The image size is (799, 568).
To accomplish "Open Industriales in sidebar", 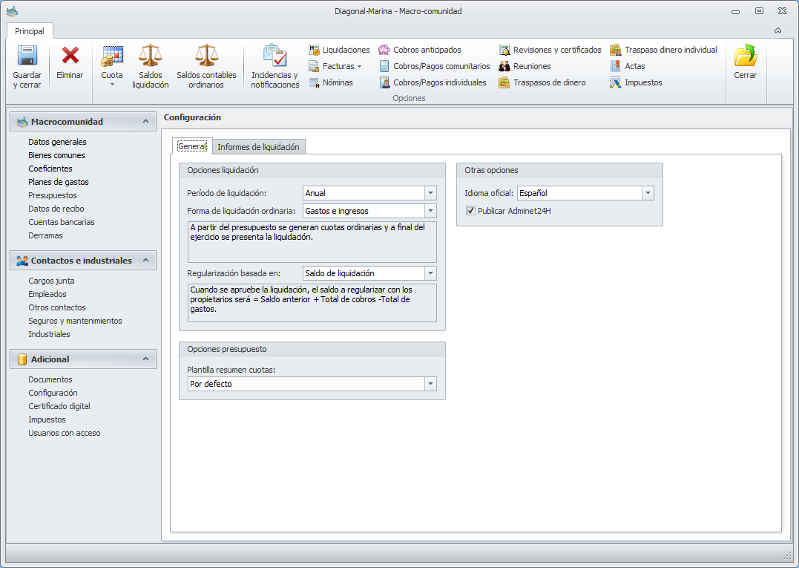I will tap(50, 334).
